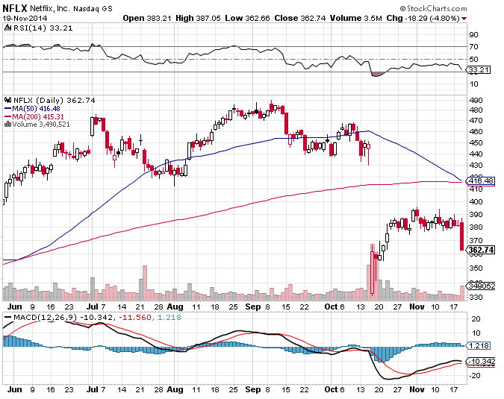Click the red -11.560 signal value

(134, 318)
